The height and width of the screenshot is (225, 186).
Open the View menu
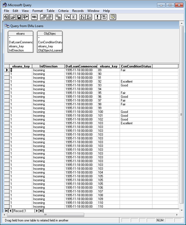(x=25, y=11)
